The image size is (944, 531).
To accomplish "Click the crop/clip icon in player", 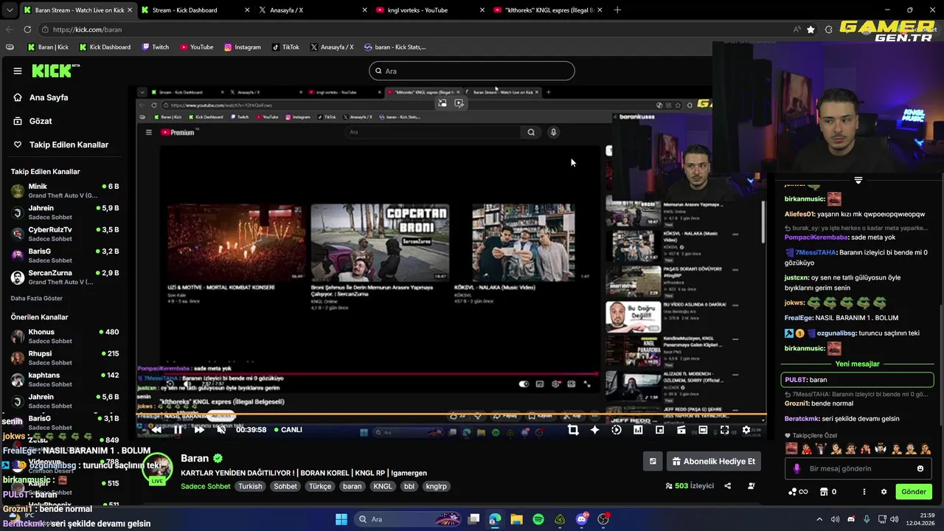I will point(573,430).
